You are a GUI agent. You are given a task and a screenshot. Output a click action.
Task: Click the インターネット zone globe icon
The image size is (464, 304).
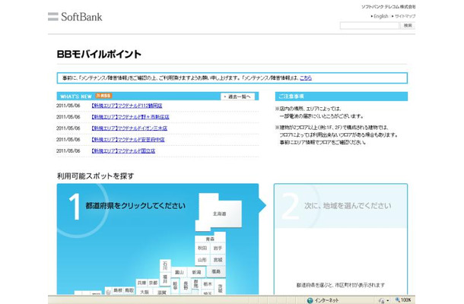click(310, 300)
